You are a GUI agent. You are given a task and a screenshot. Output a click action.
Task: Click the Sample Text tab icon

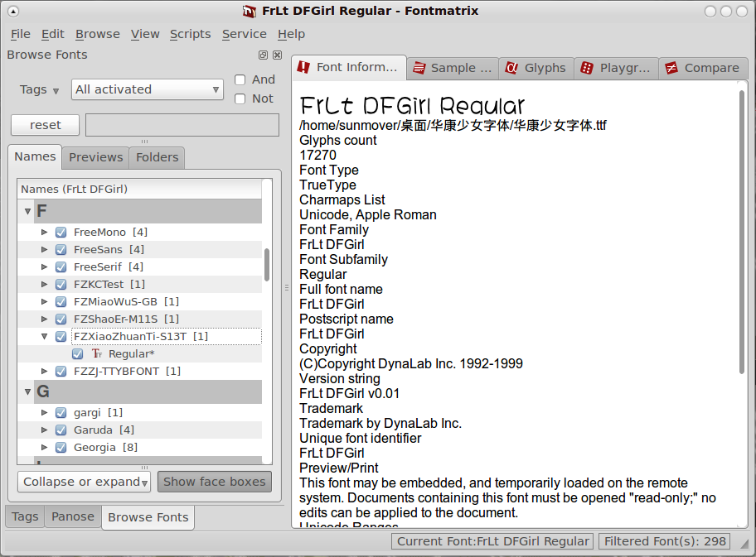[419, 68]
